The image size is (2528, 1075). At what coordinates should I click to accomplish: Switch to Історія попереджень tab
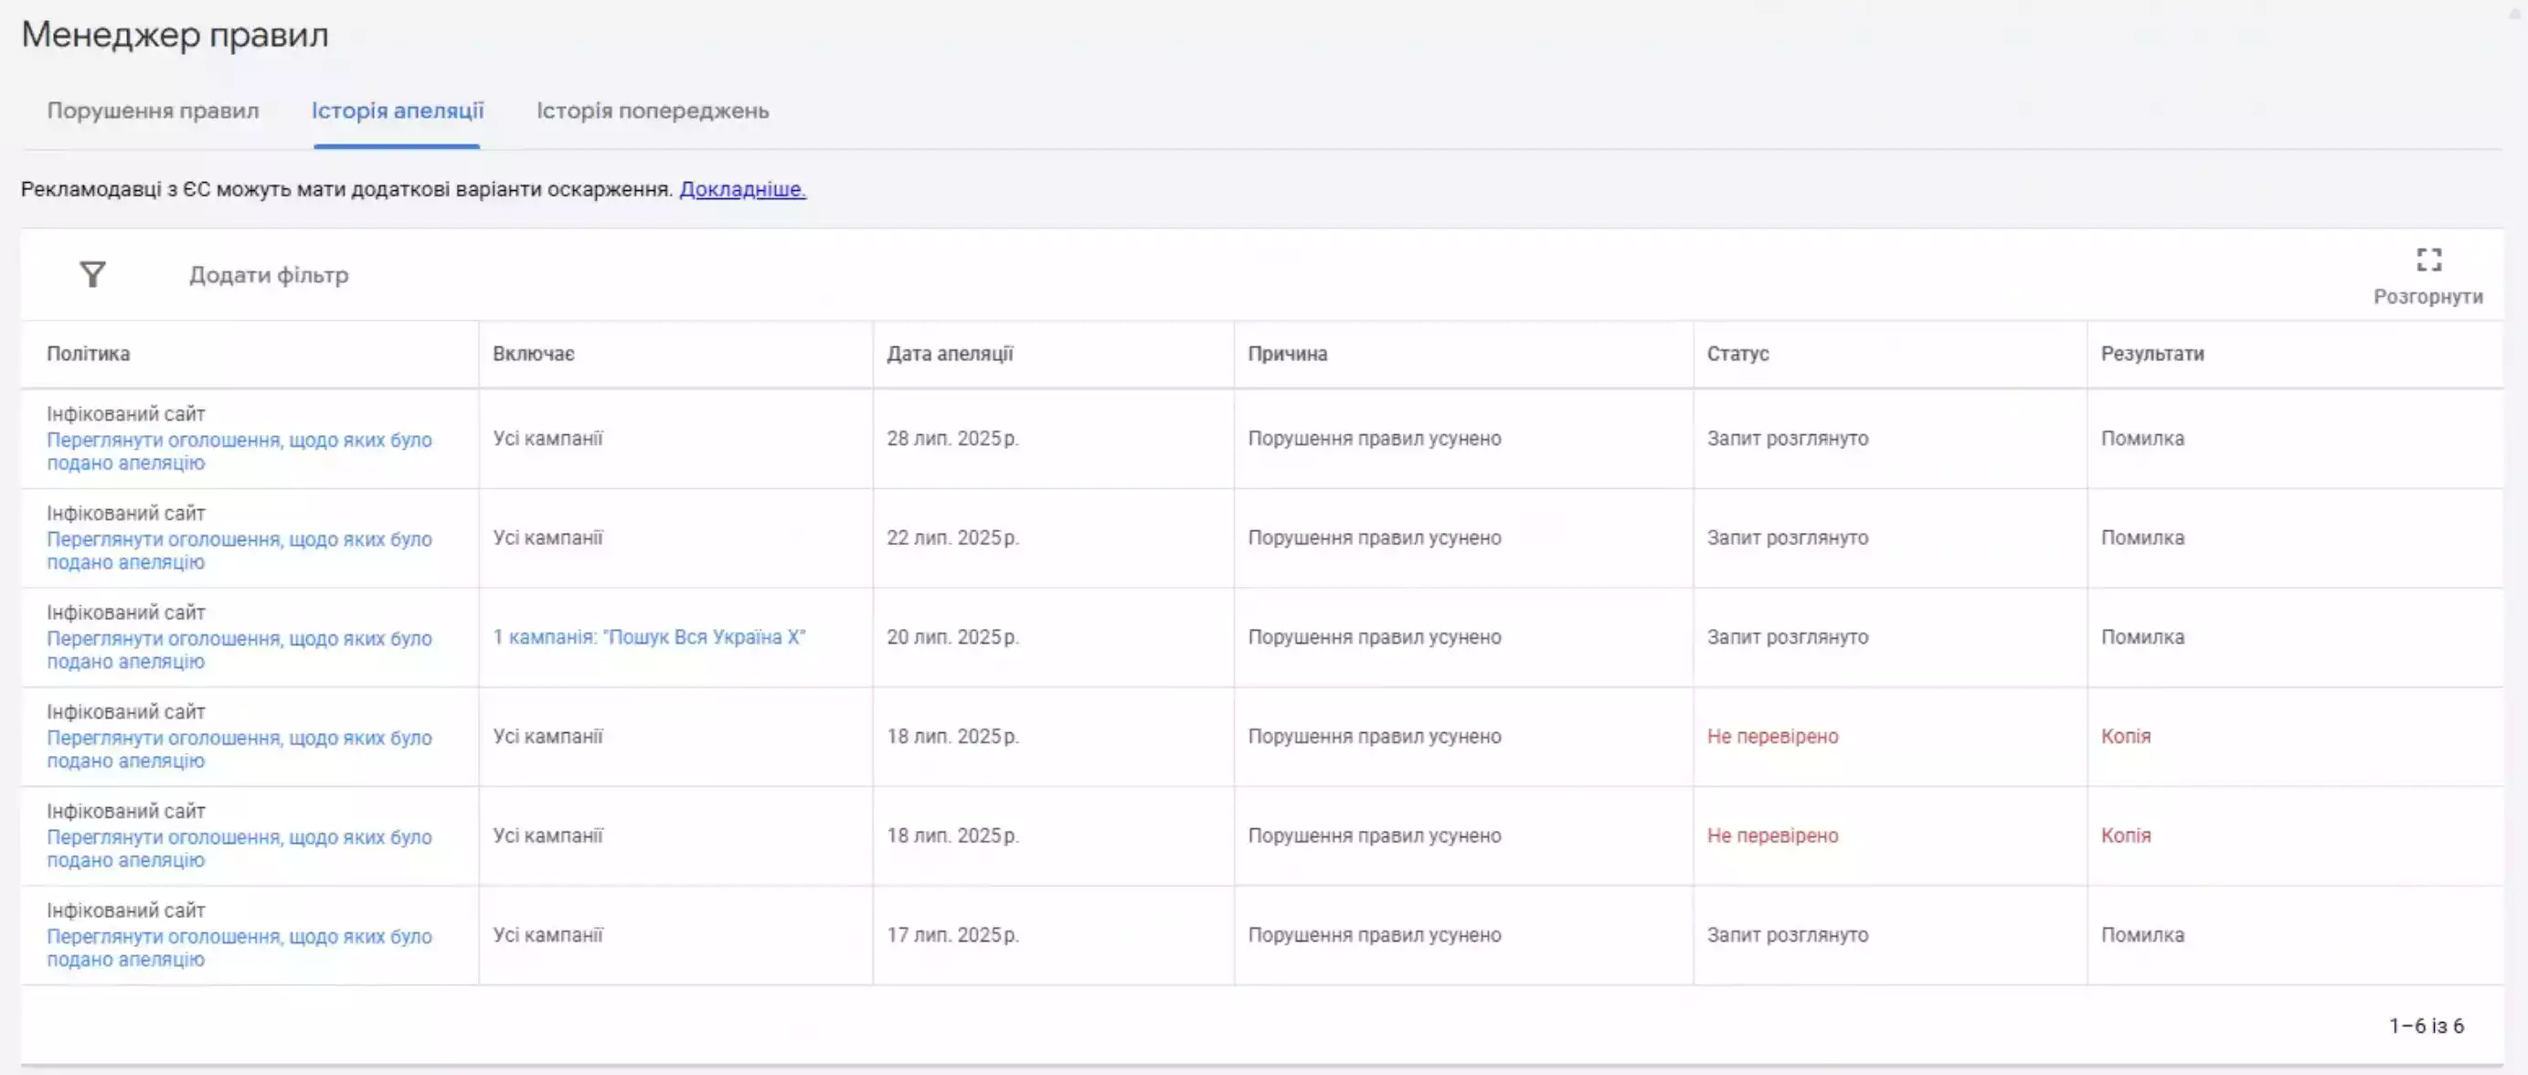coord(653,111)
